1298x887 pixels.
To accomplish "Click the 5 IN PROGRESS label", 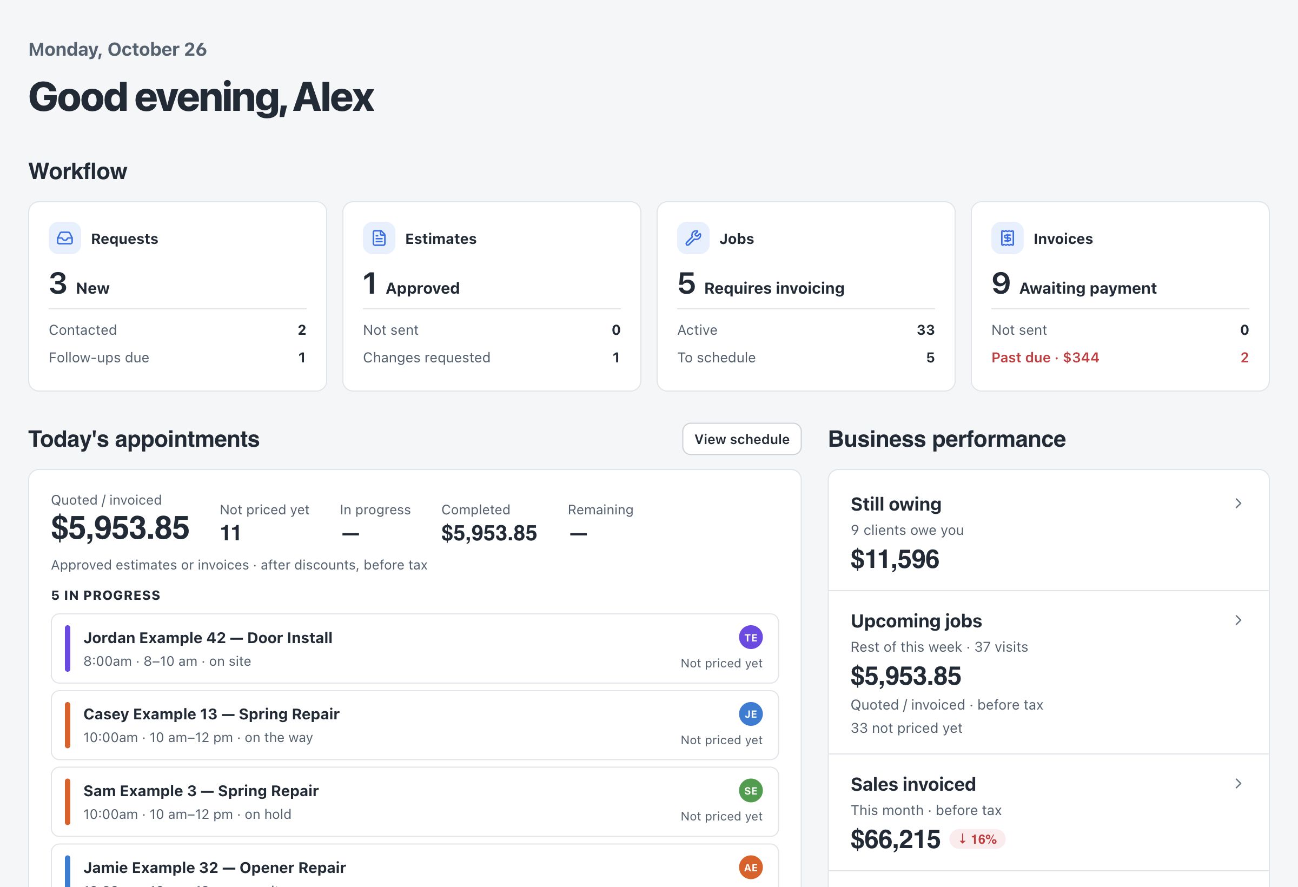I will pos(105,595).
